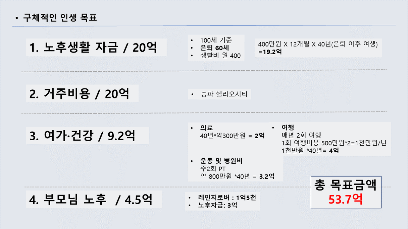This screenshot has width=408, height=229.
Task: Click the 운동 및 병원비 heading
Action: 221,161
